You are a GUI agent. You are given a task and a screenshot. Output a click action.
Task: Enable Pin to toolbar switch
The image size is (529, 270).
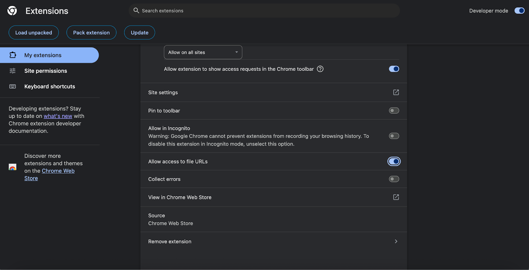click(394, 110)
